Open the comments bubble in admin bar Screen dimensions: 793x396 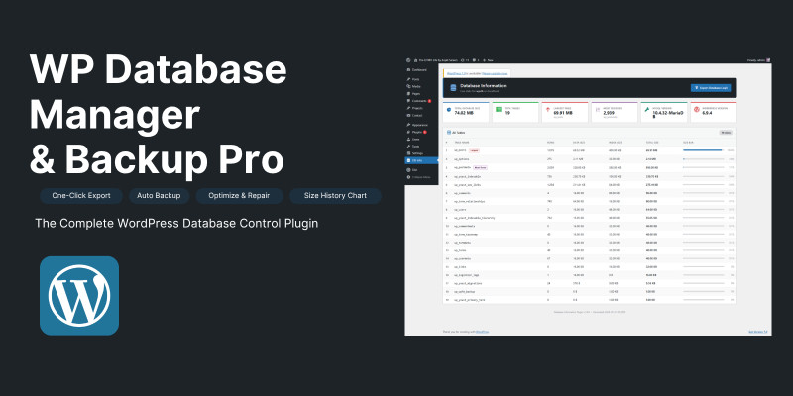(476, 60)
